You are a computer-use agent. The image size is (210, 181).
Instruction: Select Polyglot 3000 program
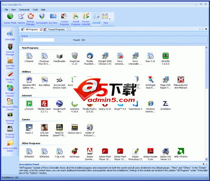(x=105, y=59)
